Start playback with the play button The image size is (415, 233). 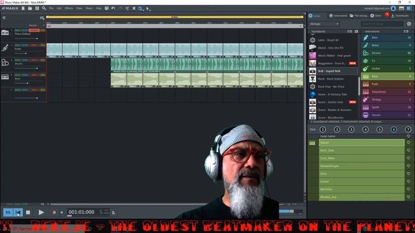coord(41,212)
